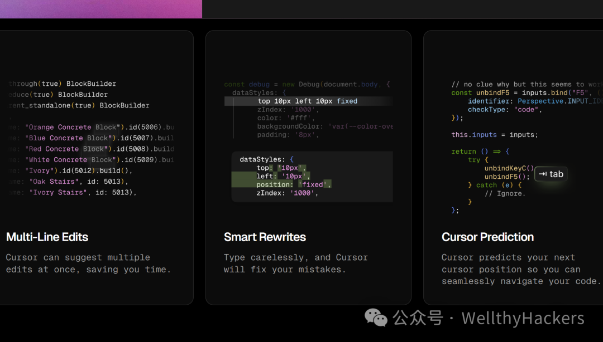Click the 'unbindF5();' code line
This screenshot has height=342, width=603.
pos(507,177)
